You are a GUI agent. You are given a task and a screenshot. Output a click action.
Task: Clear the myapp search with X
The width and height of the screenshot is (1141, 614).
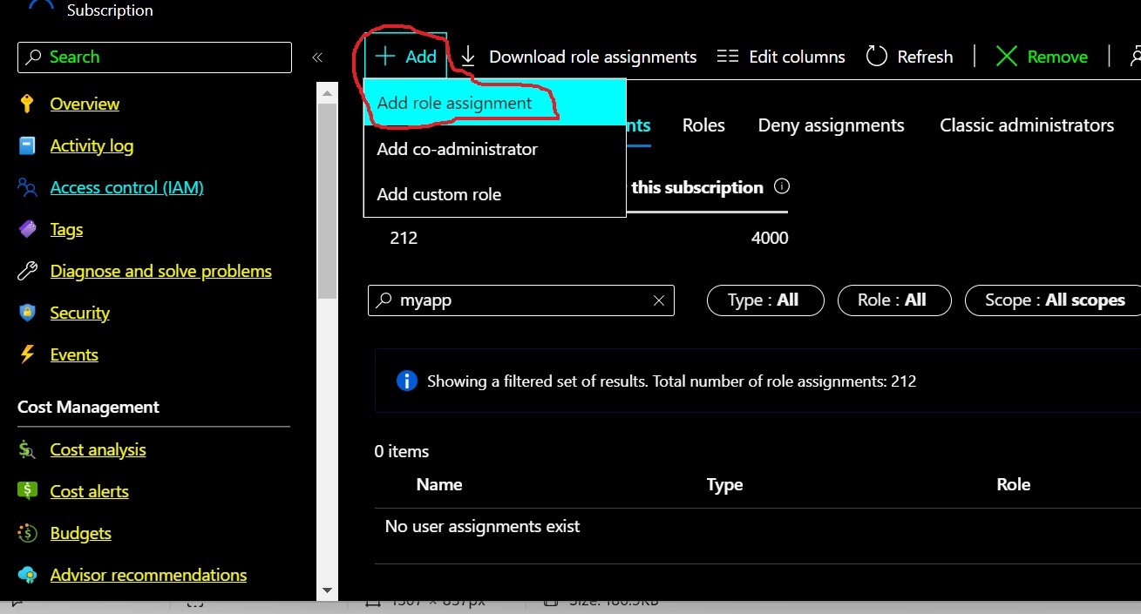(x=659, y=300)
